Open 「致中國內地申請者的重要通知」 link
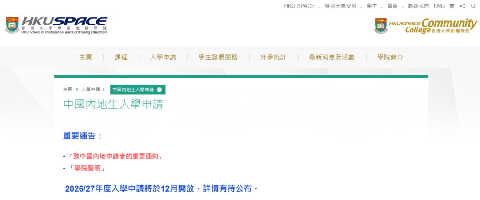This screenshot has height=200, width=480. 115,157
